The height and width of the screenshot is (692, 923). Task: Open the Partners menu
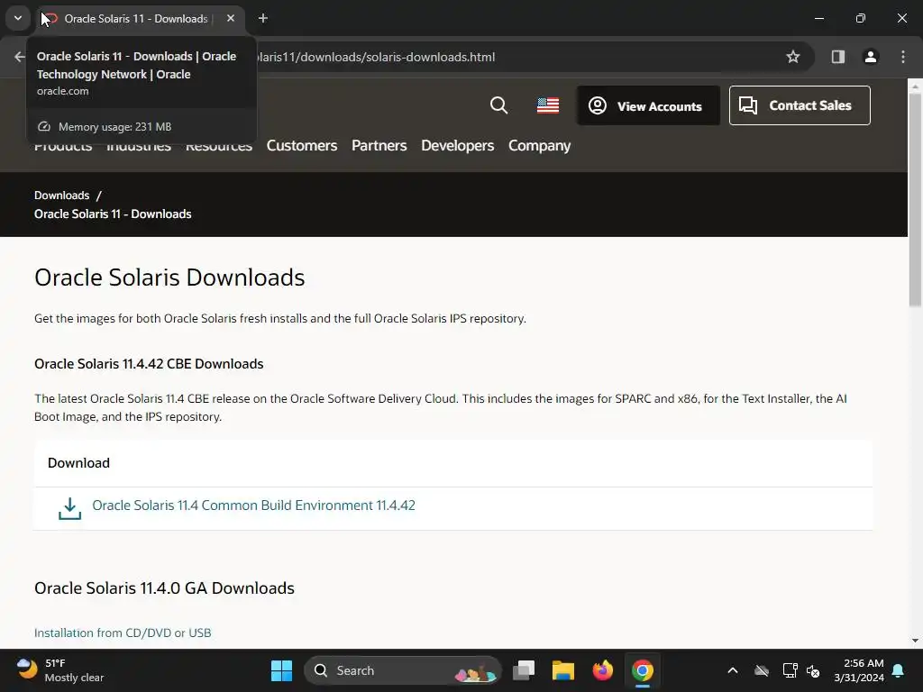tap(379, 145)
